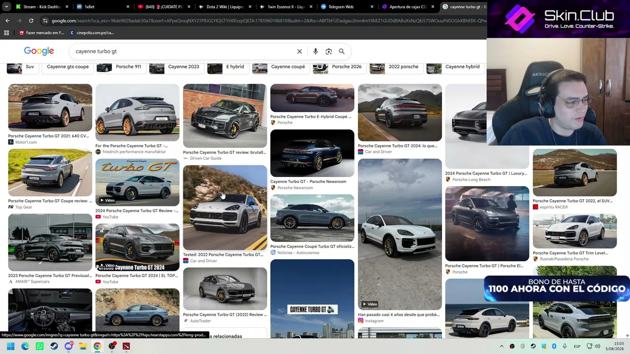
Task: Open the apps grid in bookmarks bar
Action: click(6, 33)
